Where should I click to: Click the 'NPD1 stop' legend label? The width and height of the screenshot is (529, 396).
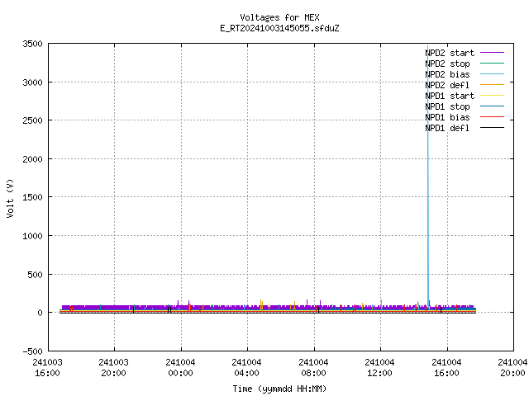(x=447, y=106)
